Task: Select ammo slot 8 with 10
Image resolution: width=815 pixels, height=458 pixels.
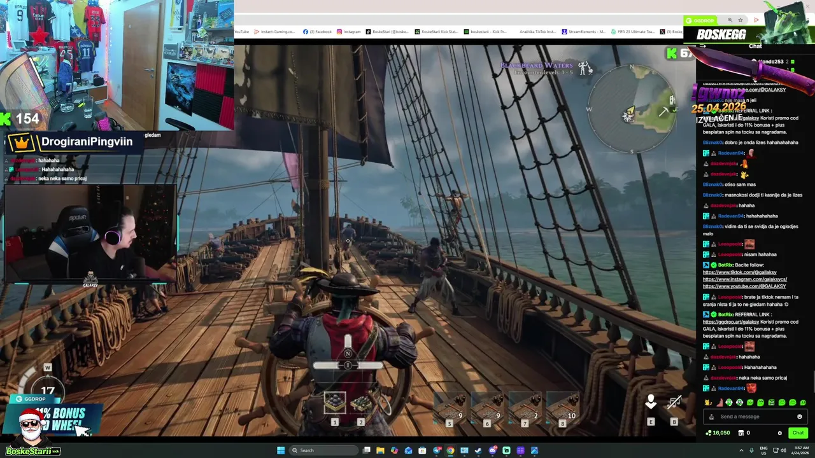Action: point(563,407)
